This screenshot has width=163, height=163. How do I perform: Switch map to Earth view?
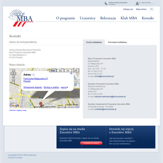tap(75, 71)
